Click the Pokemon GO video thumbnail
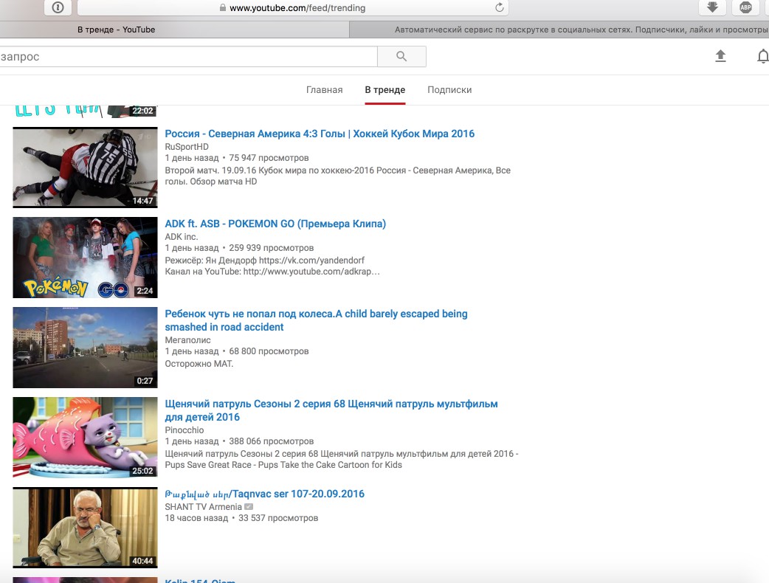 [x=85, y=258]
